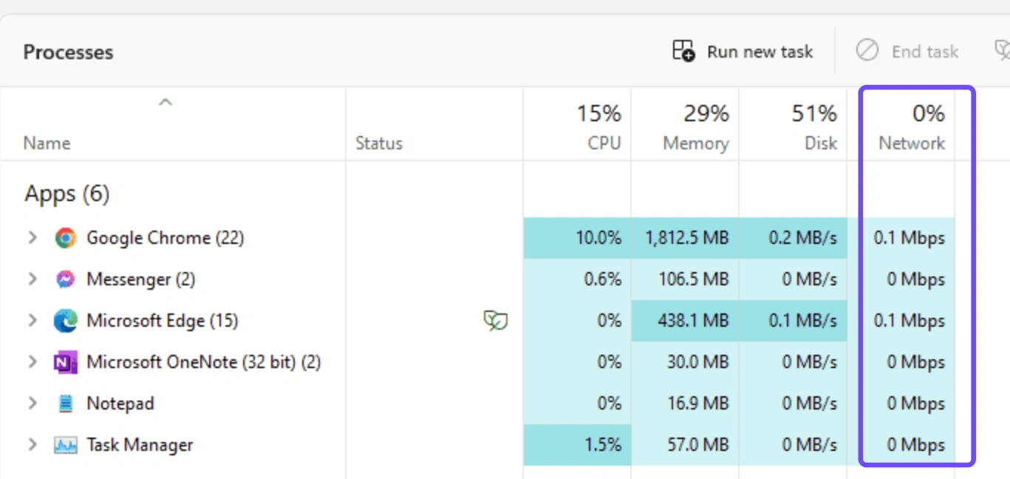Click Messenger's 106.5 MB memory value

click(x=694, y=279)
